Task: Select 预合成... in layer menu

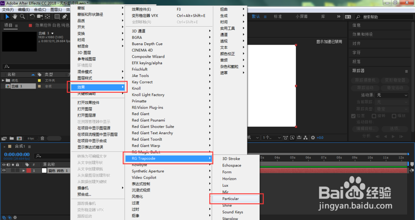Action: tap(98, 194)
